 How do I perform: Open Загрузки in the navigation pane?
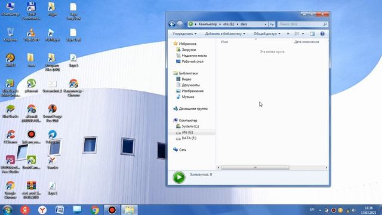click(x=189, y=50)
